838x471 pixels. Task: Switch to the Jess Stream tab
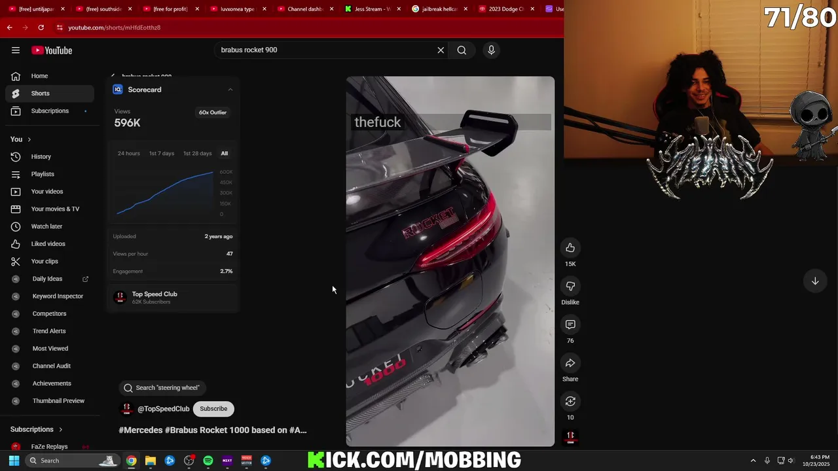pos(373,9)
